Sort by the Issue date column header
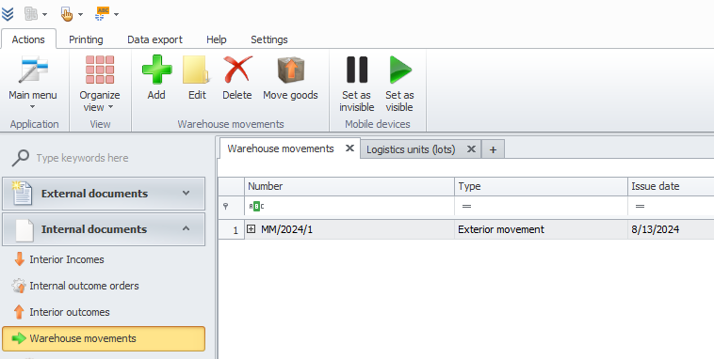714x359 pixels. pyautogui.click(x=671, y=186)
